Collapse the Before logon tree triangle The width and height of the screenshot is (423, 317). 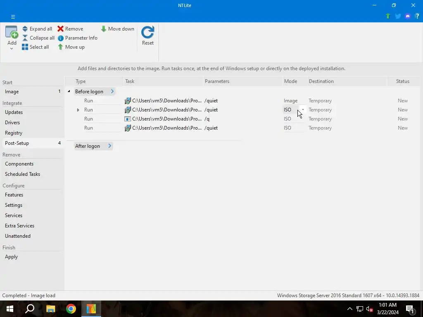69,91
